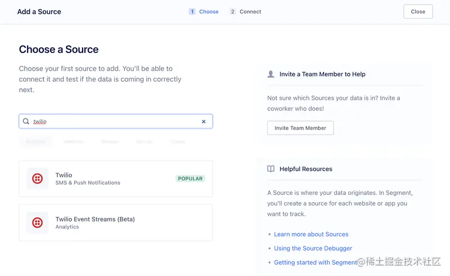Select the Twilio Event Streams (Beta) source

click(x=116, y=222)
